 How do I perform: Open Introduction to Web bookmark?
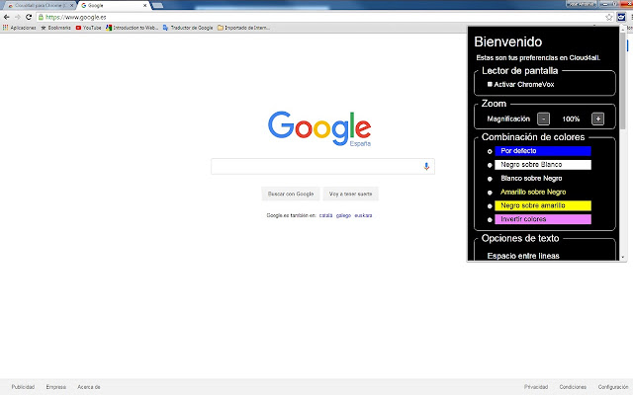(132, 28)
